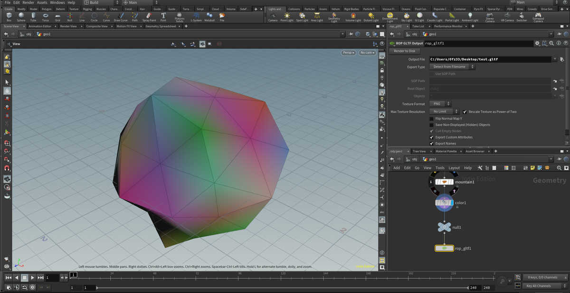The width and height of the screenshot is (570, 293).
Task: Switch to the Geometry Spreadsheet tab
Action: tap(161, 27)
